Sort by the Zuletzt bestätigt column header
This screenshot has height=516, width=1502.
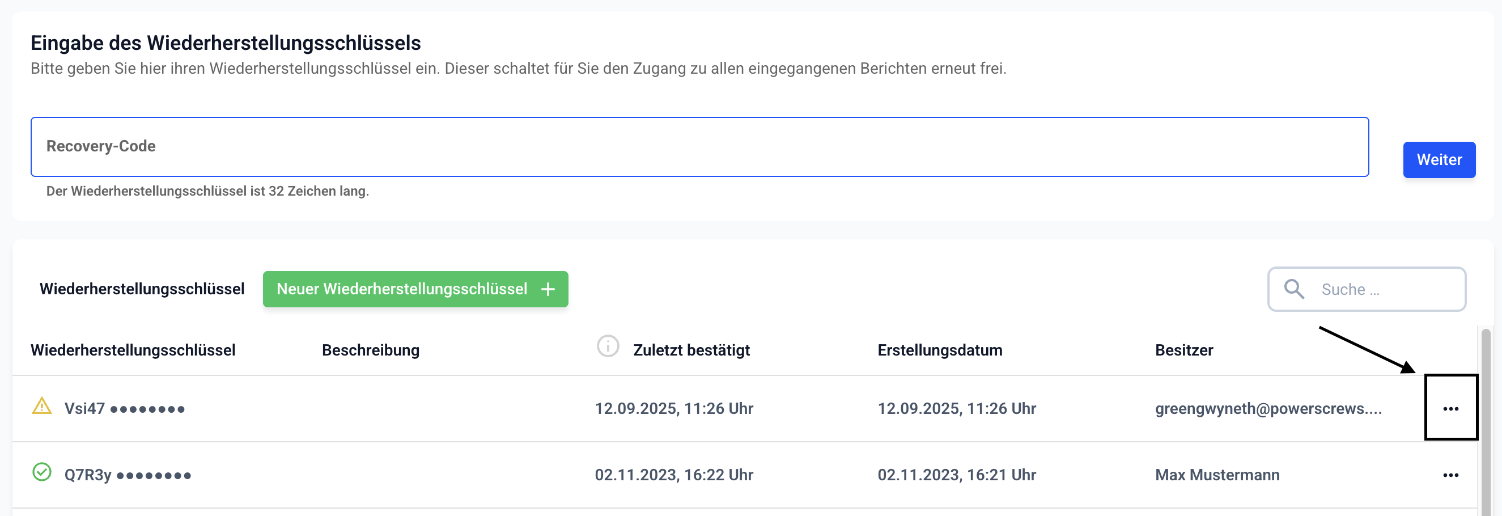(691, 350)
